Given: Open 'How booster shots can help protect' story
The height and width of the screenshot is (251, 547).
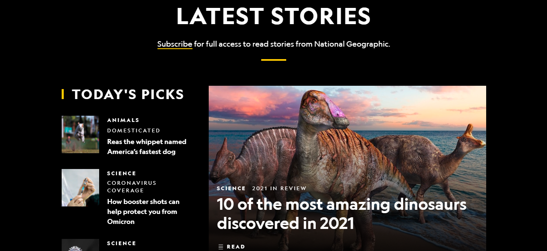Looking at the screenshot, I should (x=143, y=211).
